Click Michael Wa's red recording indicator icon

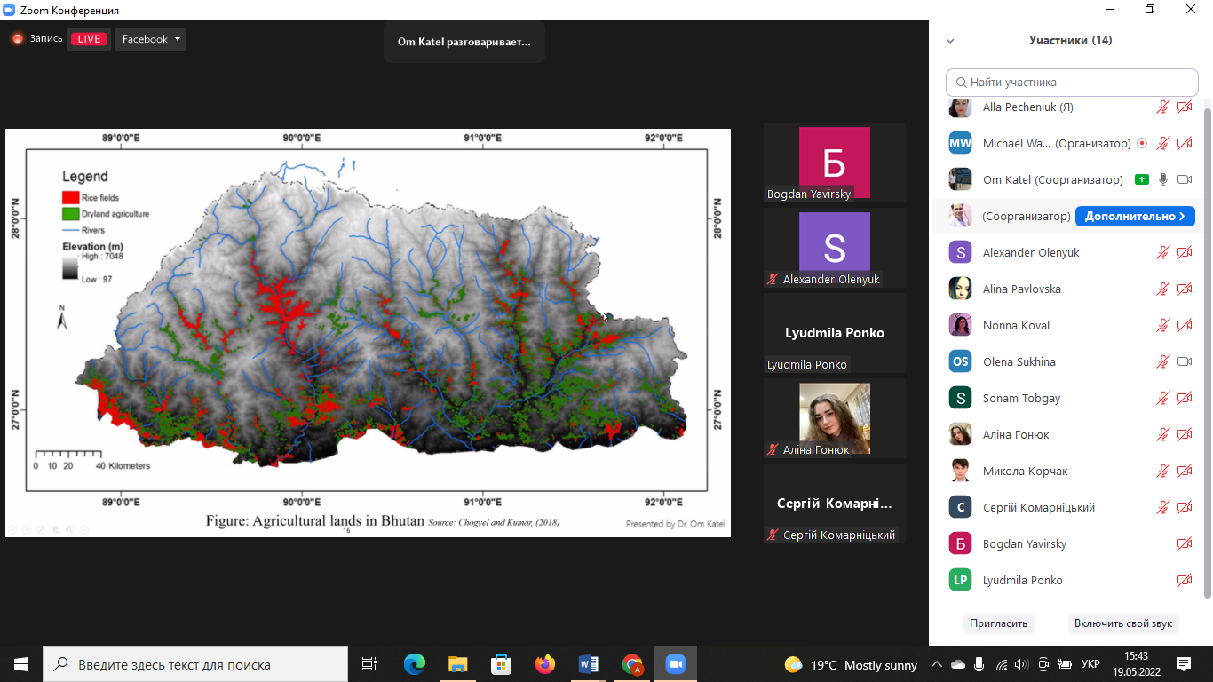click(1142, 143)
